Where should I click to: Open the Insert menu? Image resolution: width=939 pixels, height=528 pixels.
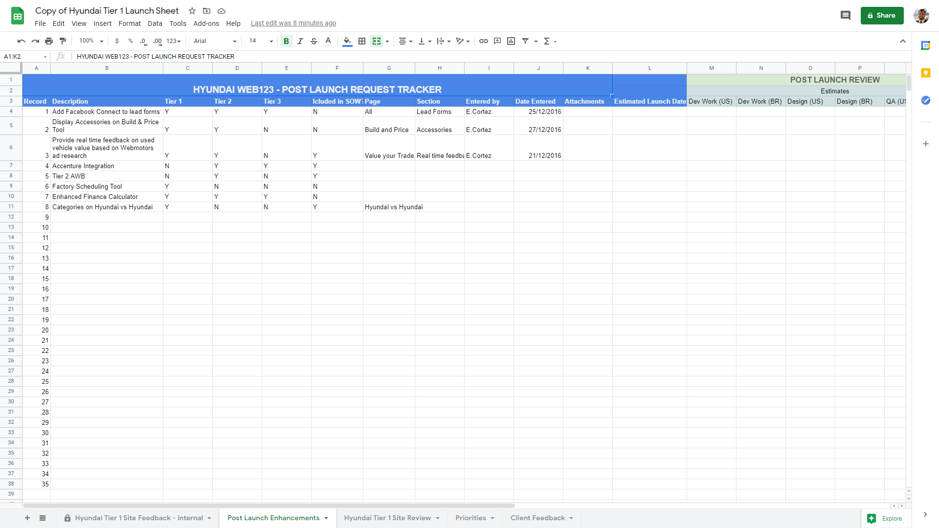[x=102, y=23]
